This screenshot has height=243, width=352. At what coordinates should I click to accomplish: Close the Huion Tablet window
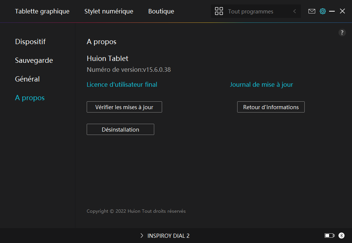(x=342, y=11)
